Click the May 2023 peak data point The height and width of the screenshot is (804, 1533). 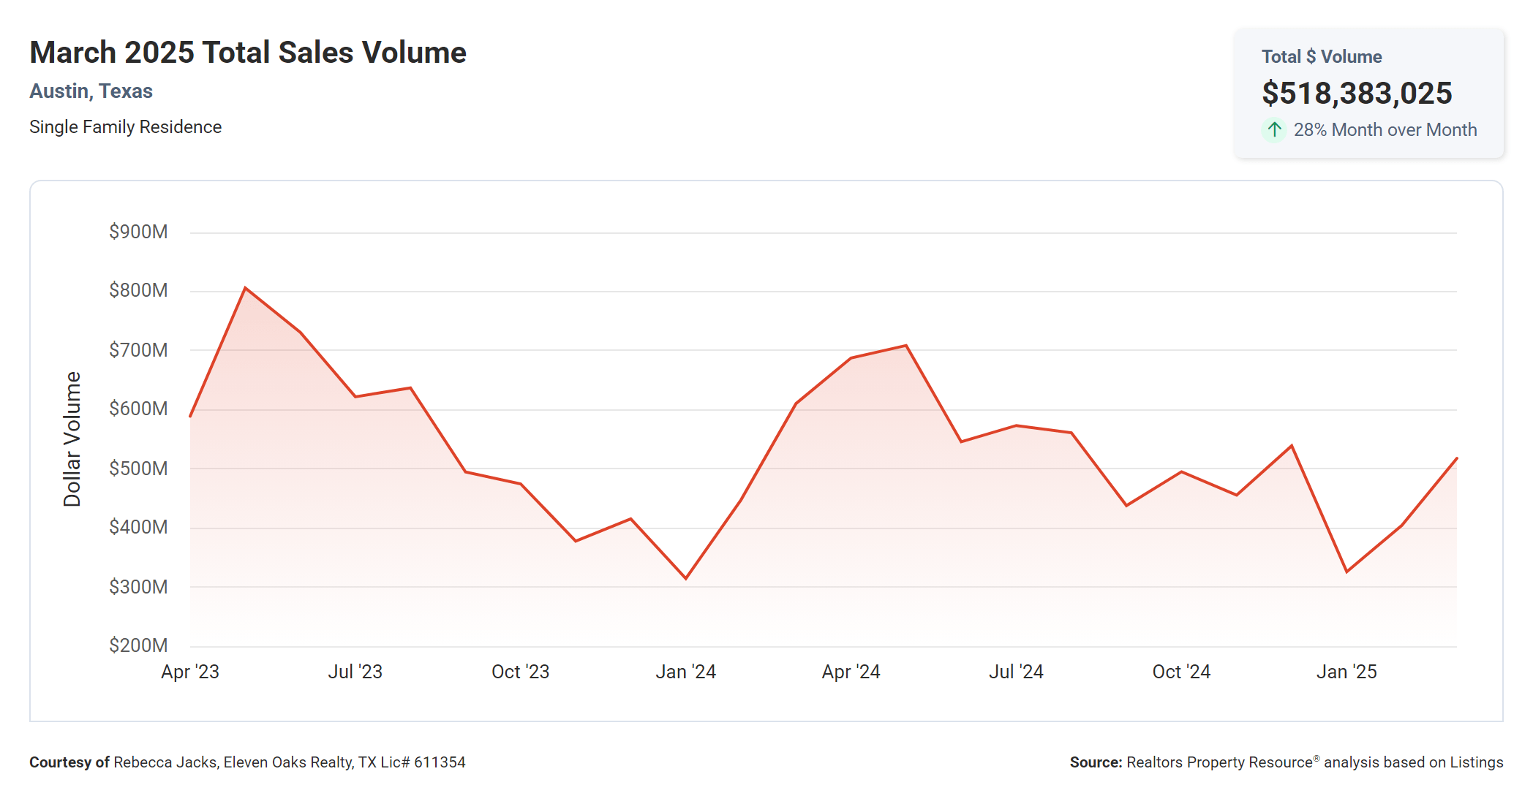pyautogui.click(x=245, y=288)
